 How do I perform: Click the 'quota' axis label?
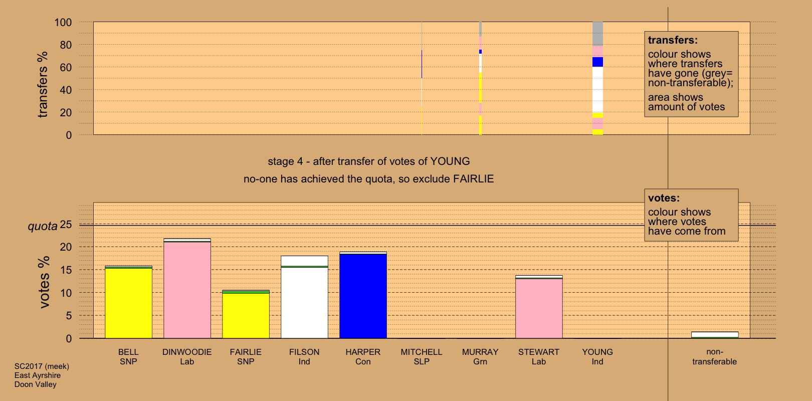click(x=42, y=226)
